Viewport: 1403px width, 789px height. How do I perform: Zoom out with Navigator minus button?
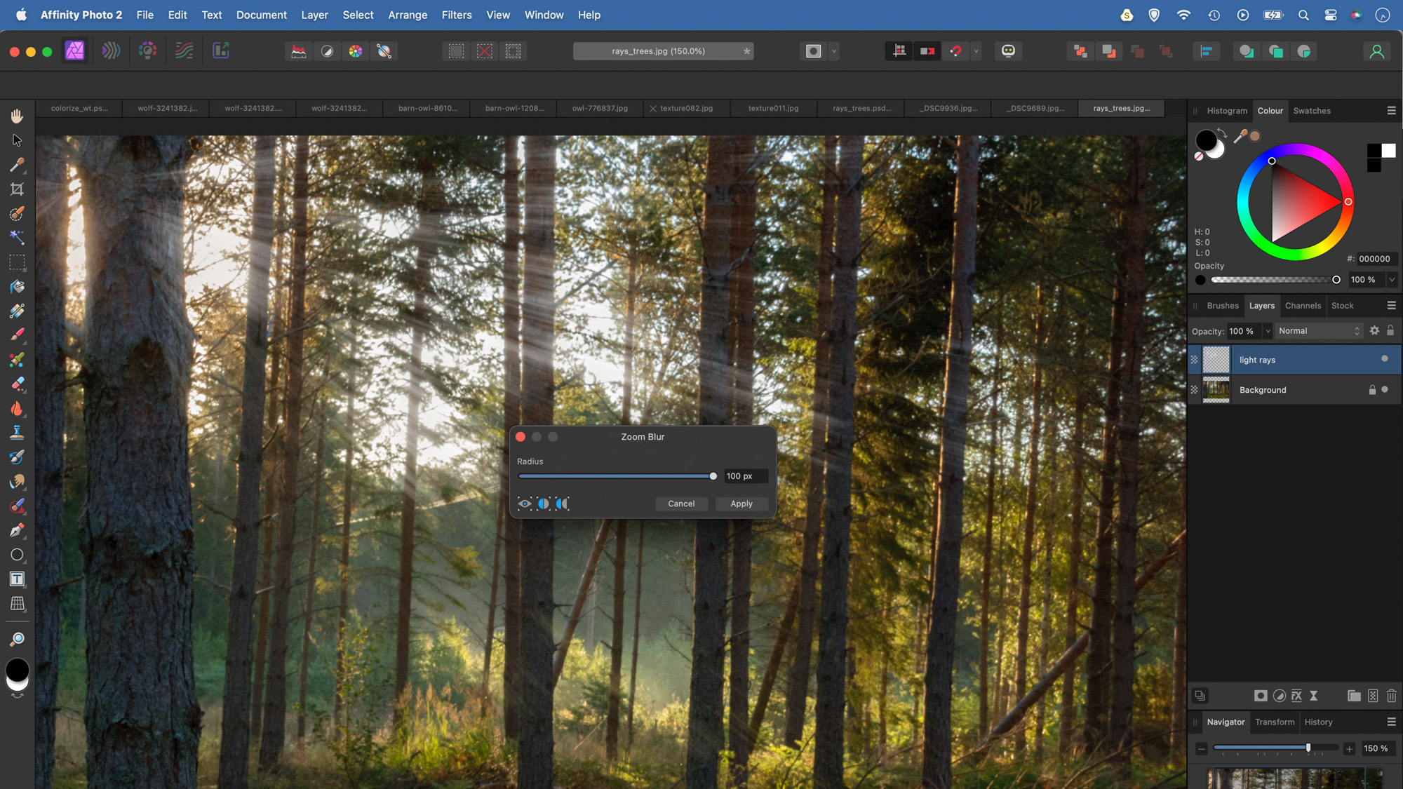[x=1202, y=749]
